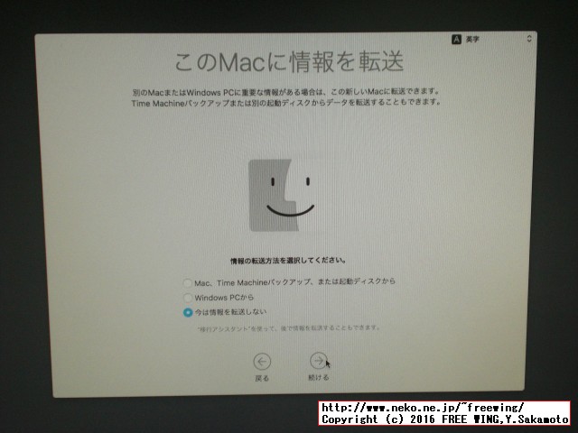
Task: Click the description line starting '別のMacまたはWindows PC'
Action: [x=286, y=92]
